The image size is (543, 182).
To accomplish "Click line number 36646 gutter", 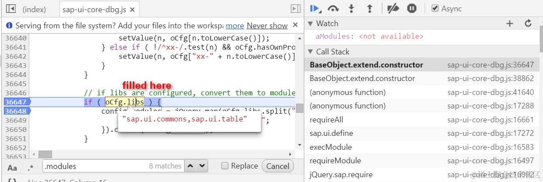I will [15, 93].
